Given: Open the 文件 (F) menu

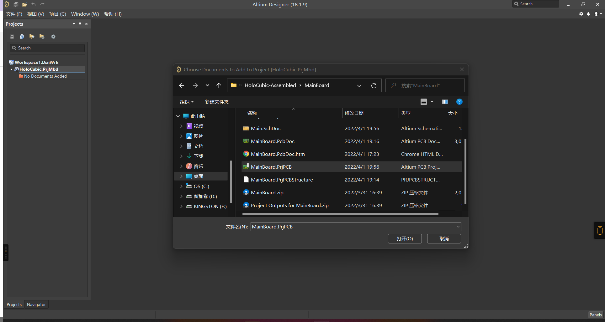Looking at the screenshot, I should 14,14.
